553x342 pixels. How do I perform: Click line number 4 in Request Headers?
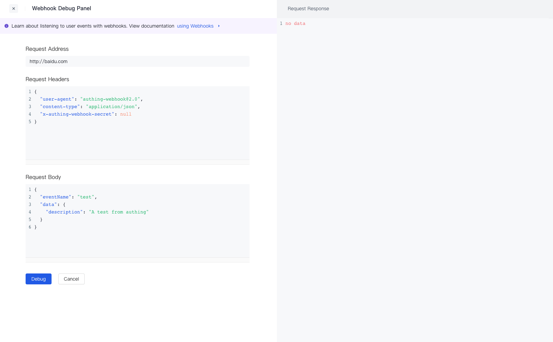tap(30, 114)
